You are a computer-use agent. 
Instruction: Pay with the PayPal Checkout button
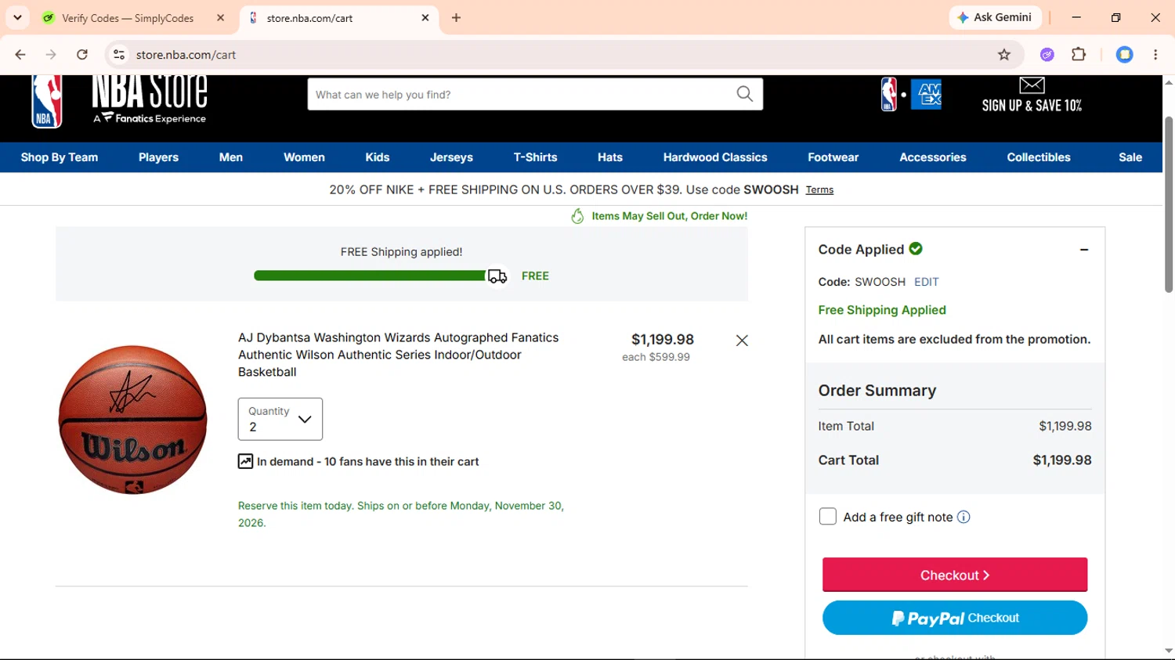[x=955, y=618]
